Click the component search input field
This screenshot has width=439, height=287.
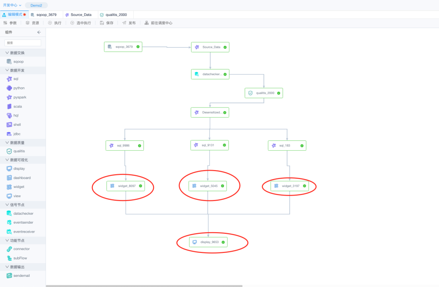pyautogui.click(x=23, y=43)
